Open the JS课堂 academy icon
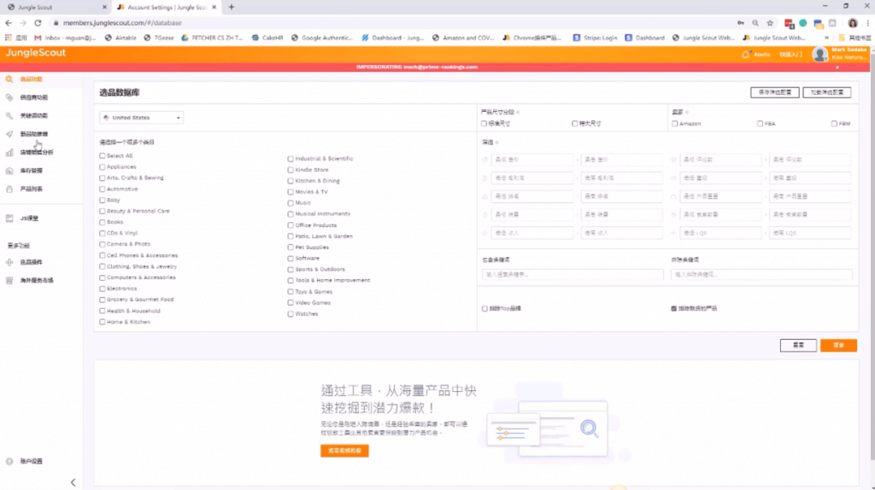Viewport: 875px width, 490px height. pyautogui.click(x=9, y=219)
